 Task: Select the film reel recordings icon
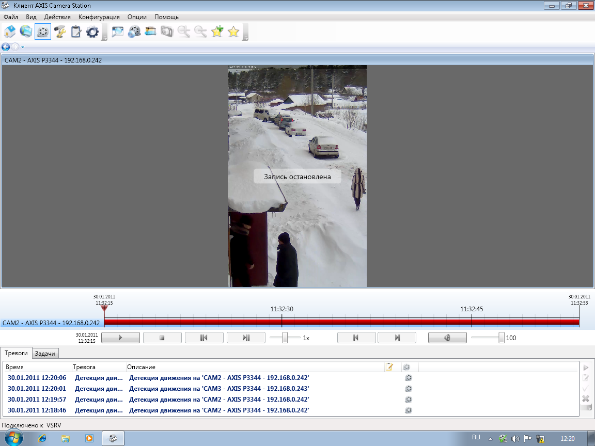click(43, 32)
